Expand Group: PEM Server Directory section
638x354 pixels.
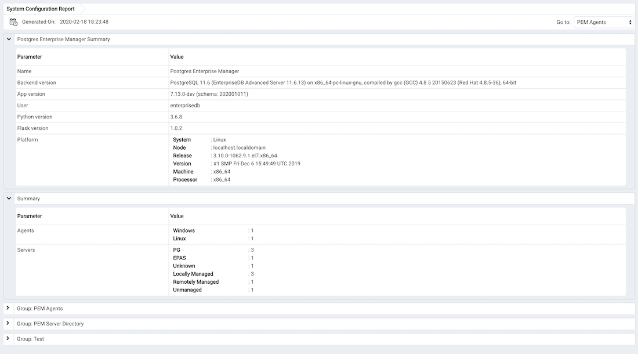[8, 323]
